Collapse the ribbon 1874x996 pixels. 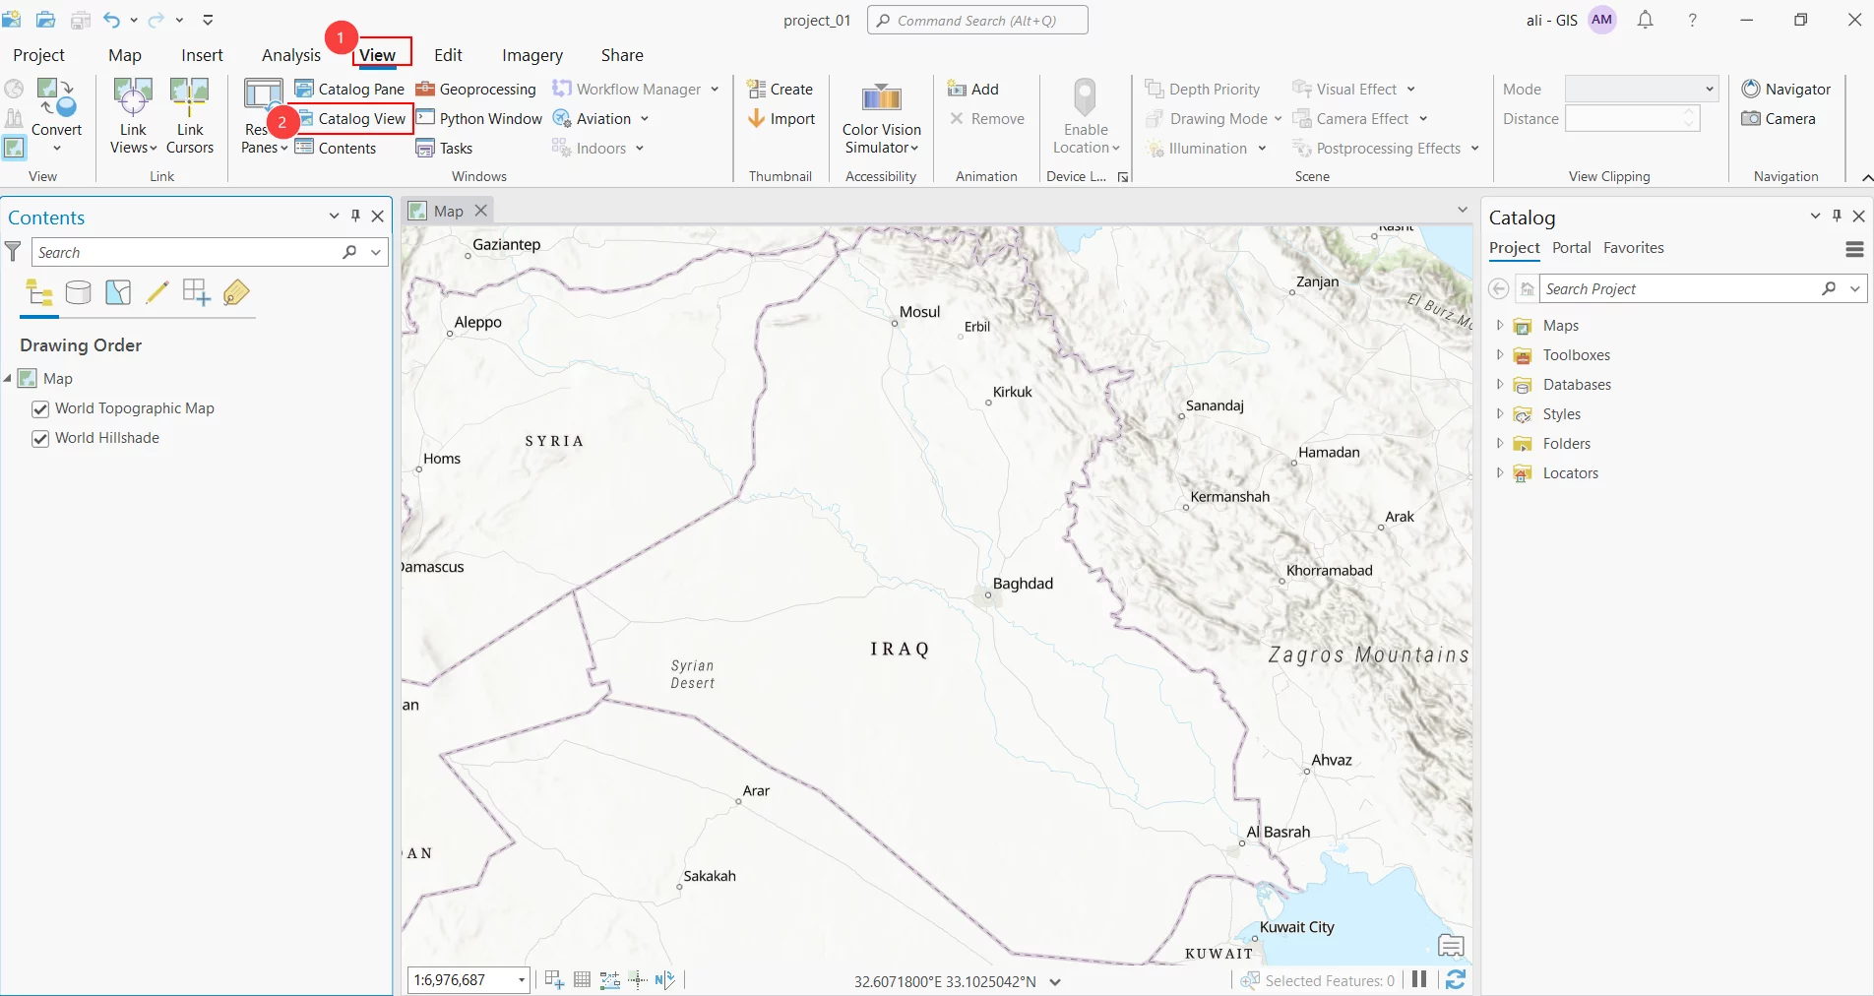(1866, 177)
